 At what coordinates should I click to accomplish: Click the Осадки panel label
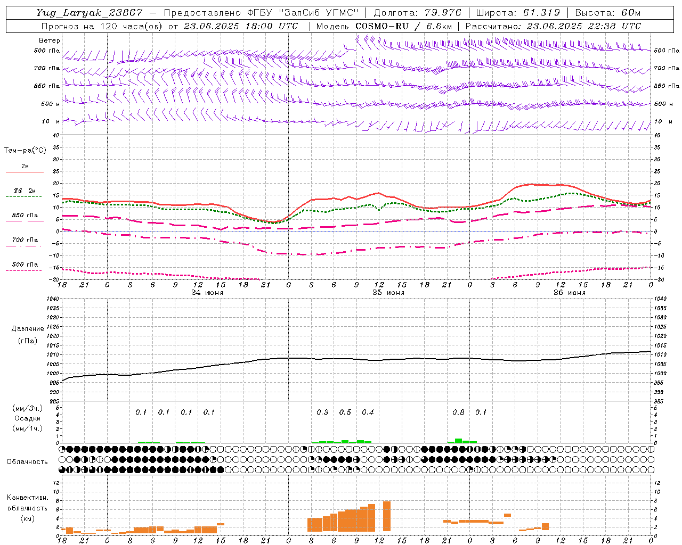point(28,418)
